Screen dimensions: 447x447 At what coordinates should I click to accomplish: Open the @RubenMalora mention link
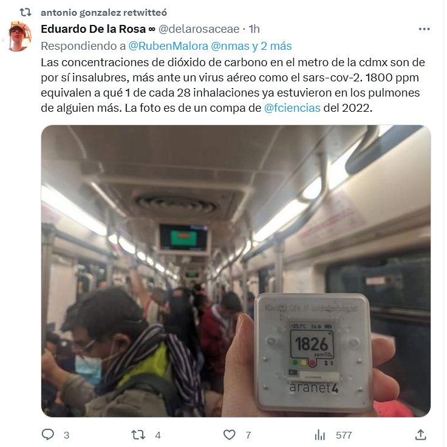(x=168, y=46)
